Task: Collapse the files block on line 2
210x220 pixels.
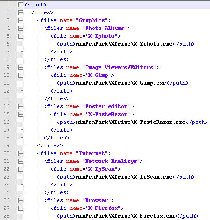Action: (21, 12)
